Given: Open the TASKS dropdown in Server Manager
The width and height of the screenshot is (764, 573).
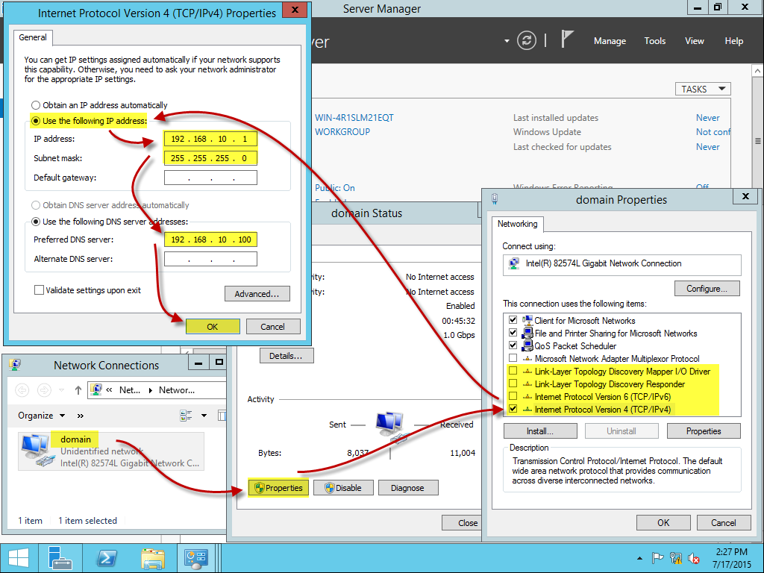Looking at the screenshot, I should click(x=703, y=90).
